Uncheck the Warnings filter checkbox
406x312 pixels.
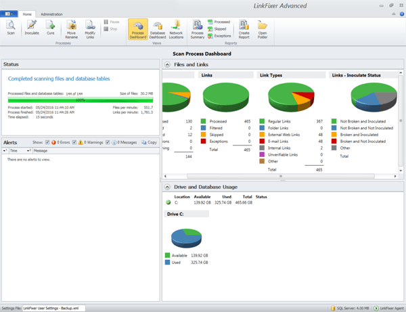(74, 143)
